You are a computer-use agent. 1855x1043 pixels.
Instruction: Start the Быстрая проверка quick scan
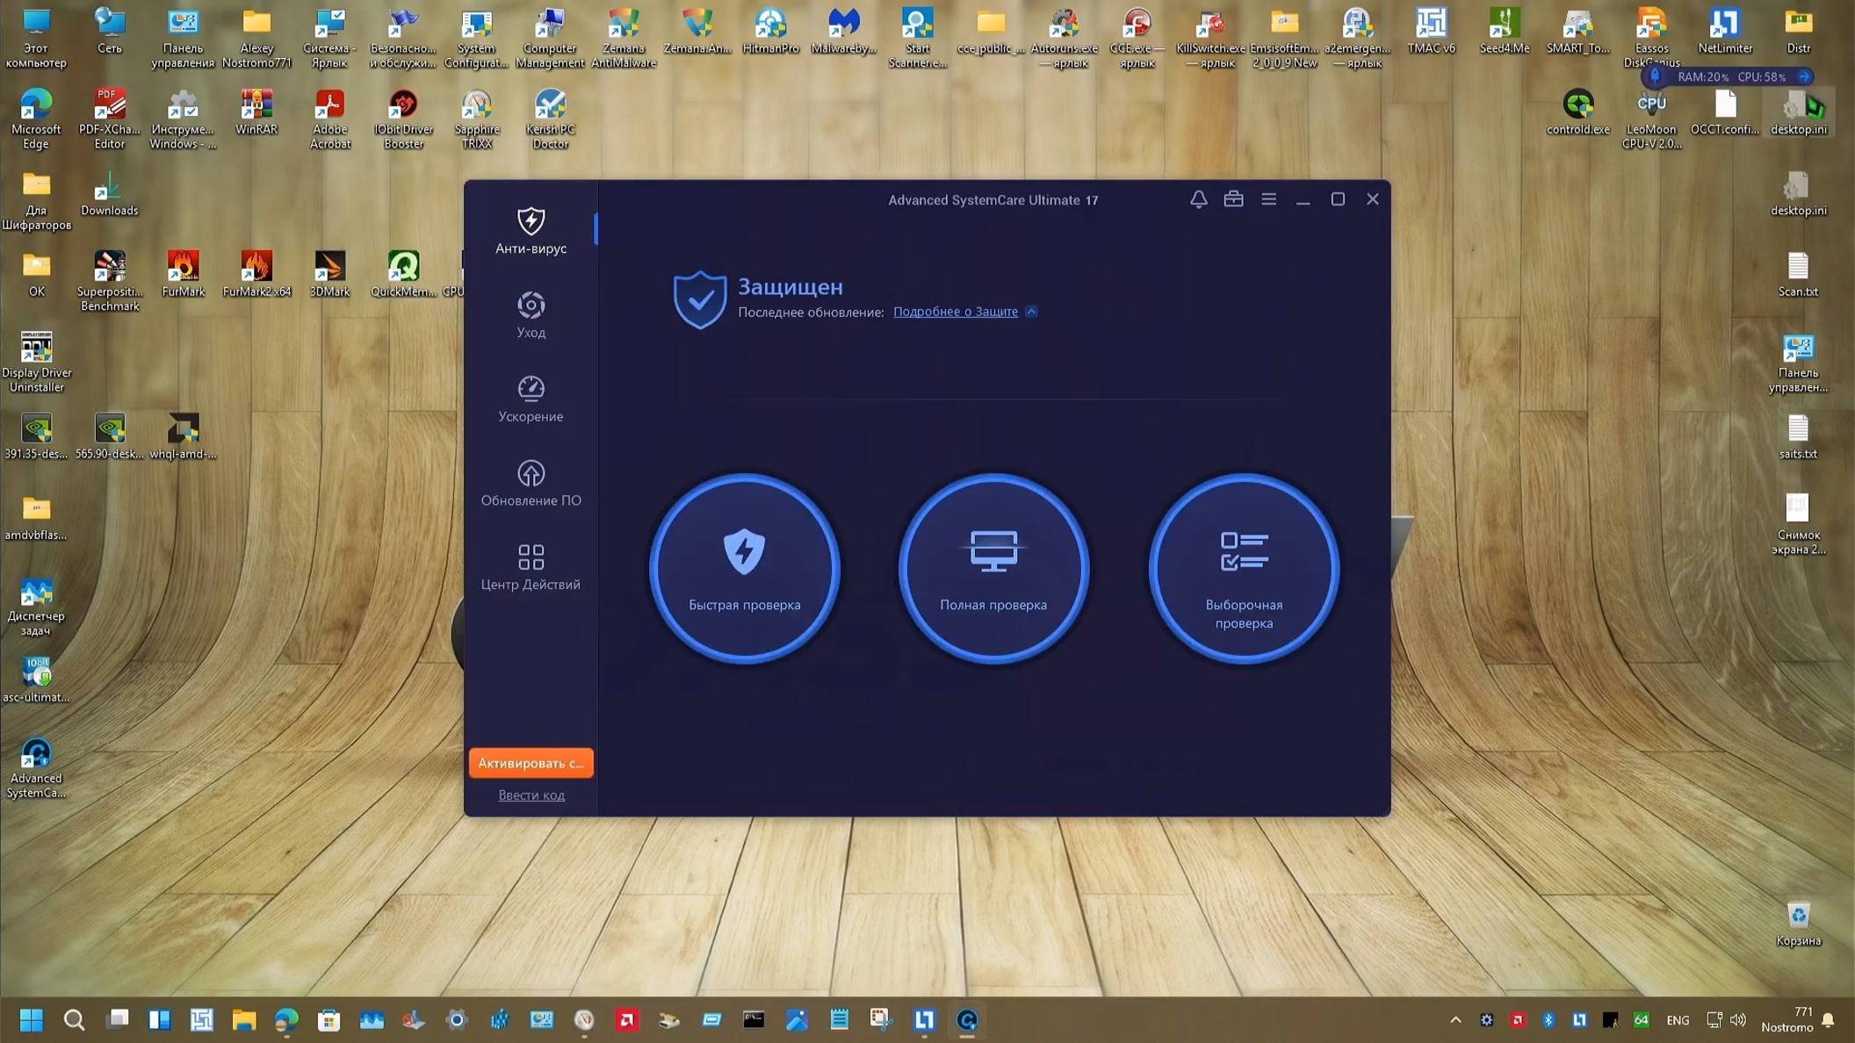point(744,569)
